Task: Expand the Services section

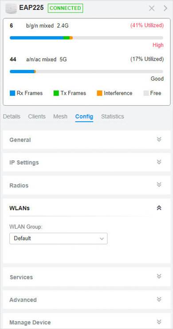Action: pyautogui.click(x=86, y=277)
